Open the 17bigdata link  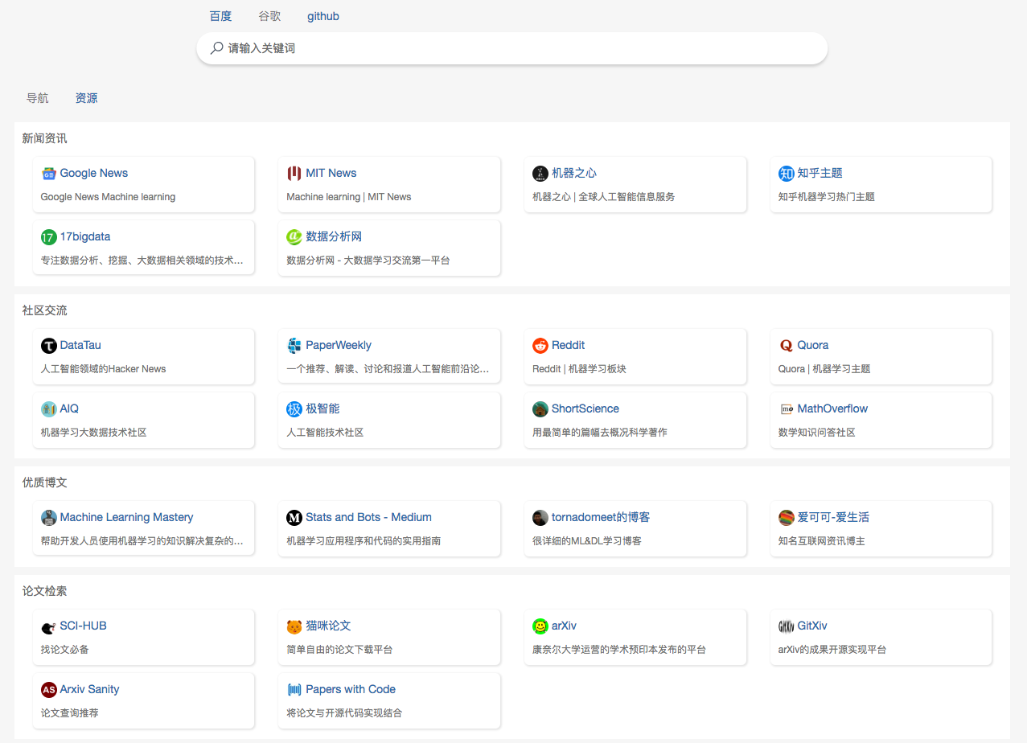[x=85, y=236]
